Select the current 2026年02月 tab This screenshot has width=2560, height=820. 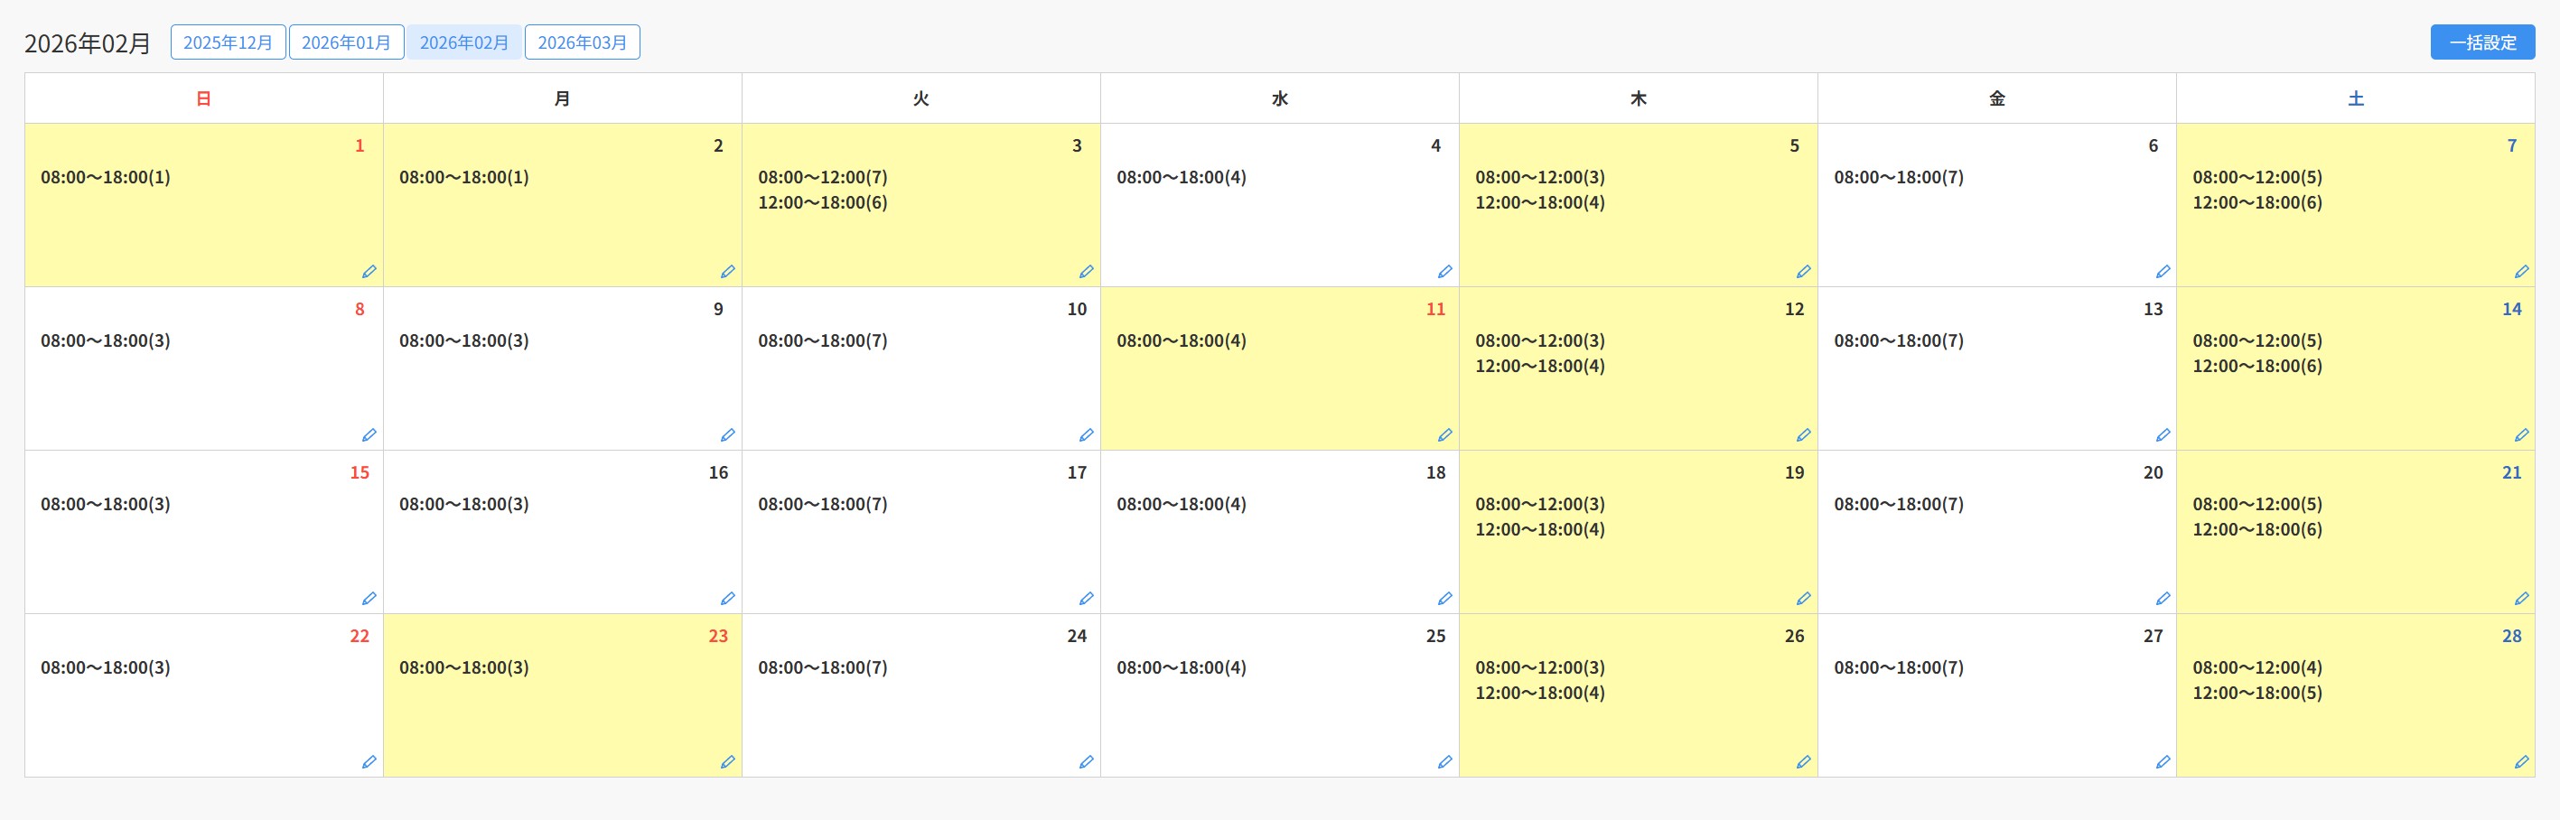point(464,42)
